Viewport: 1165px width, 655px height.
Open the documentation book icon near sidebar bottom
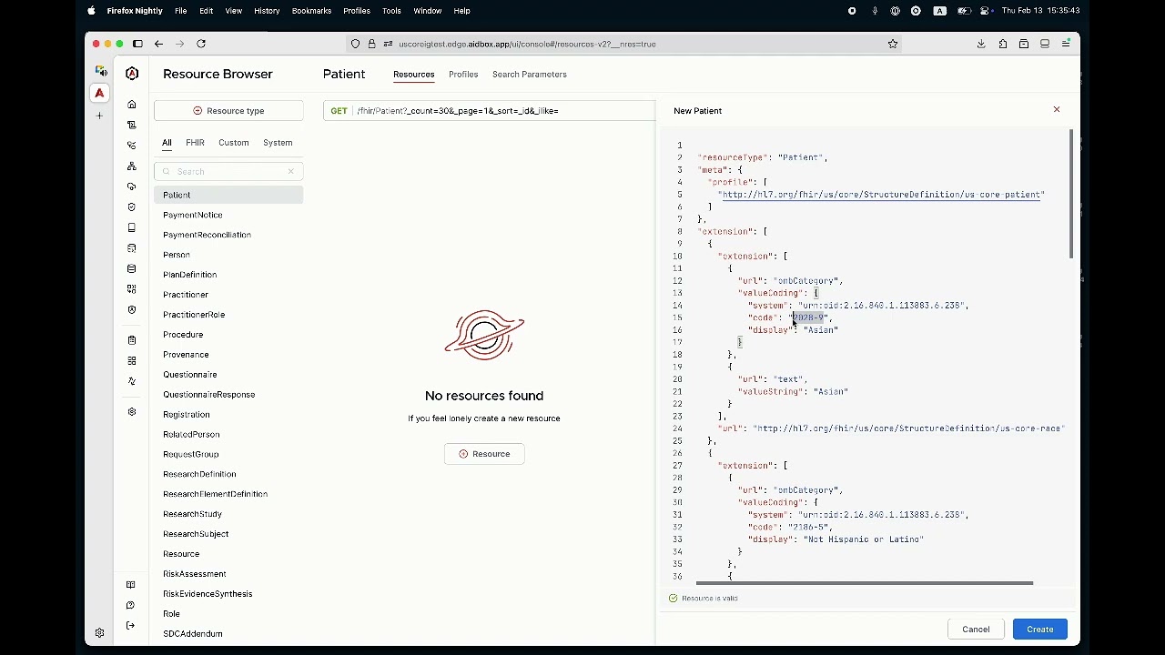(131, 585)
